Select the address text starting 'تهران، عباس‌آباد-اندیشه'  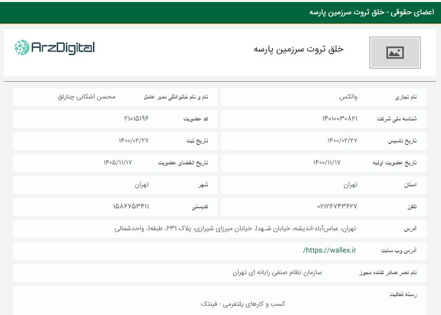tap(235, 228)
